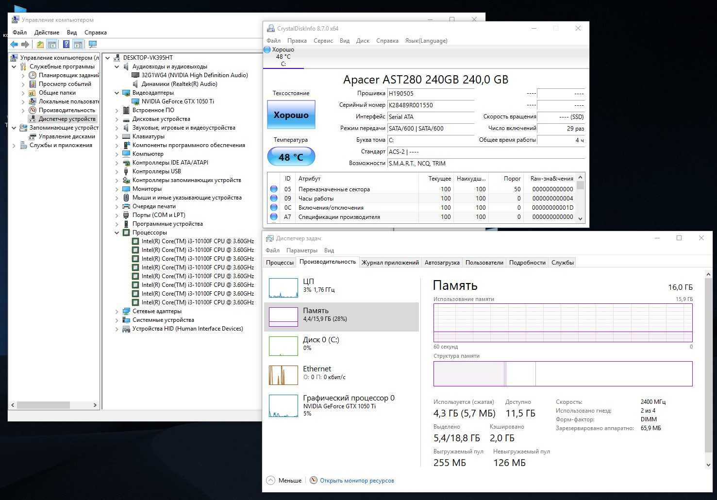Click the Программные устройства icon

(x=126, y=224)
